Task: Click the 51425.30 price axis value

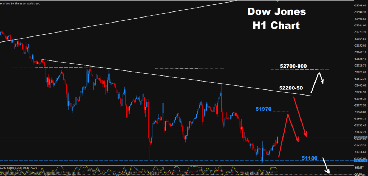Action: [361, 145]
